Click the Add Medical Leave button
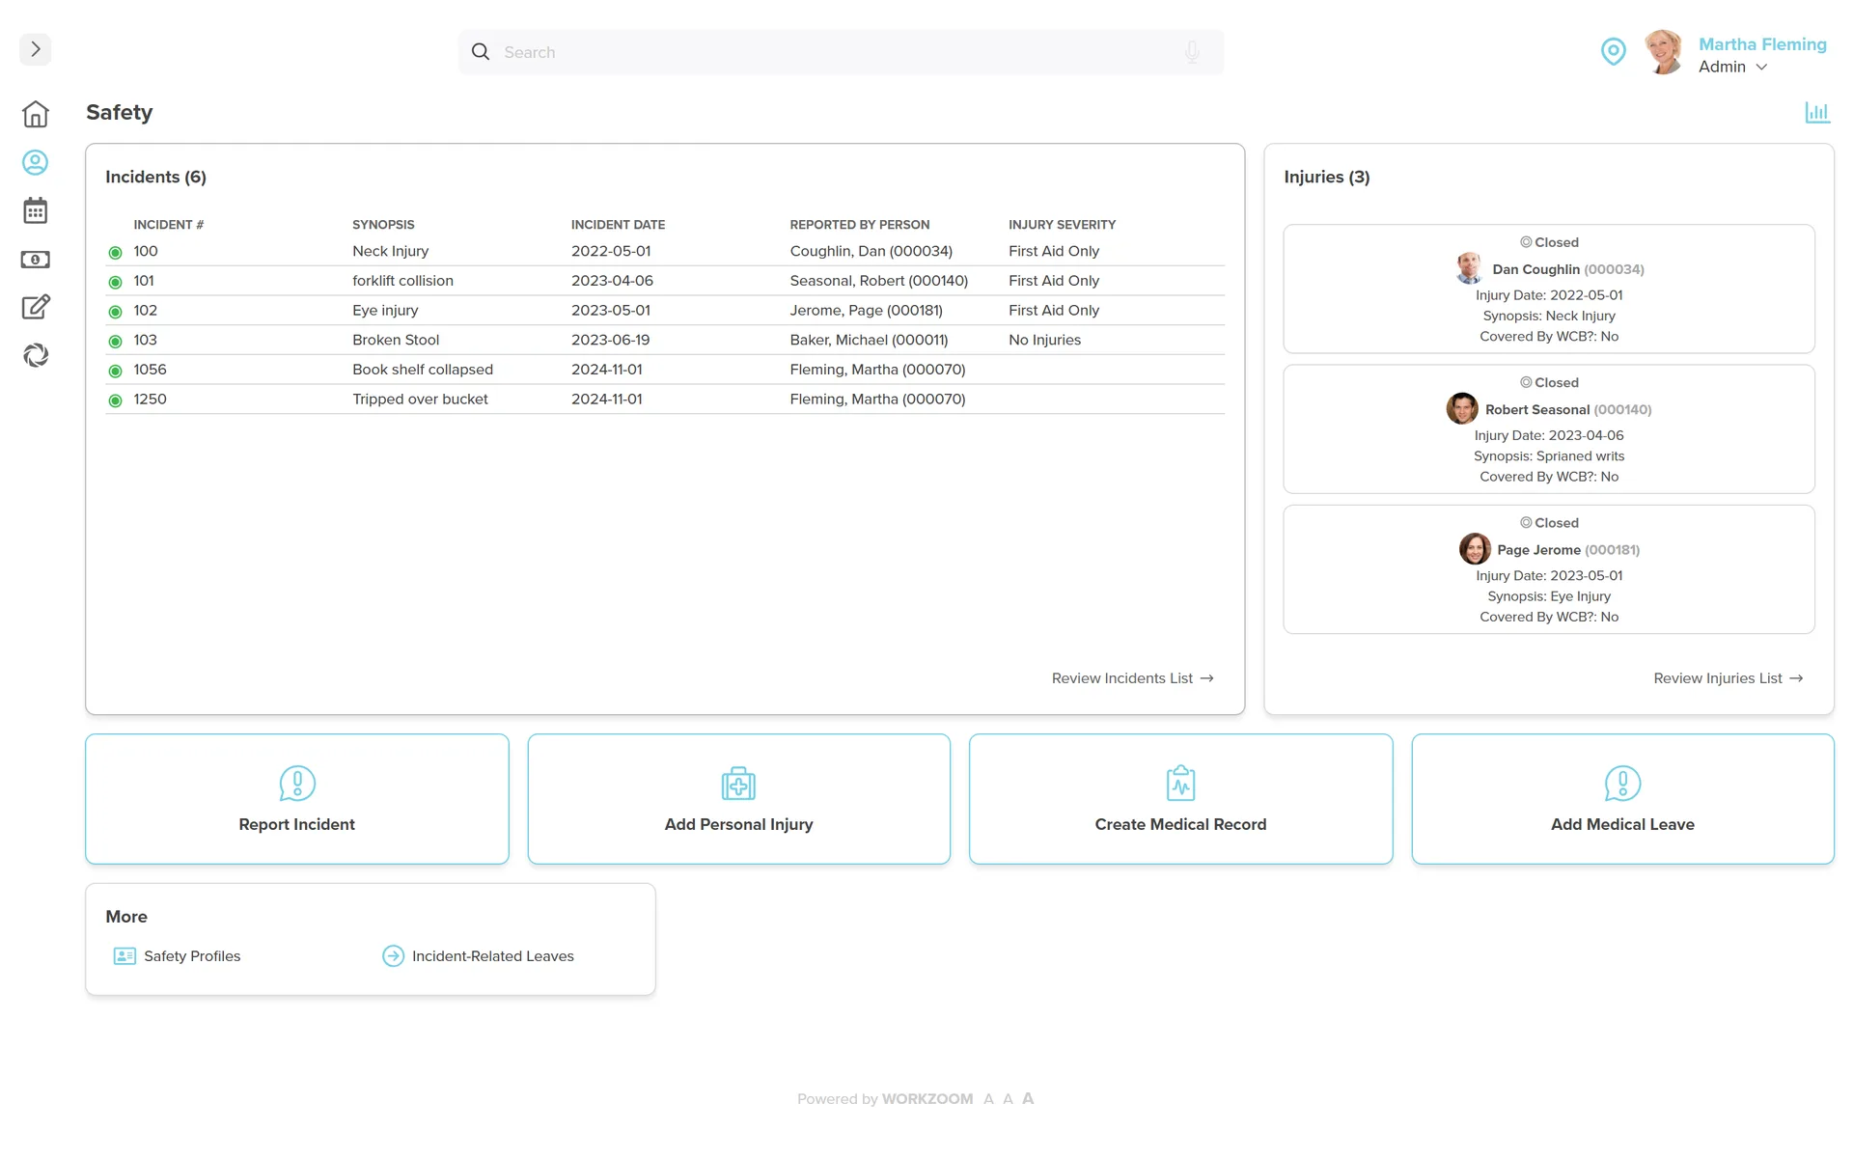This screenshot has width=1853, height=1158. tap(1622, 799)
